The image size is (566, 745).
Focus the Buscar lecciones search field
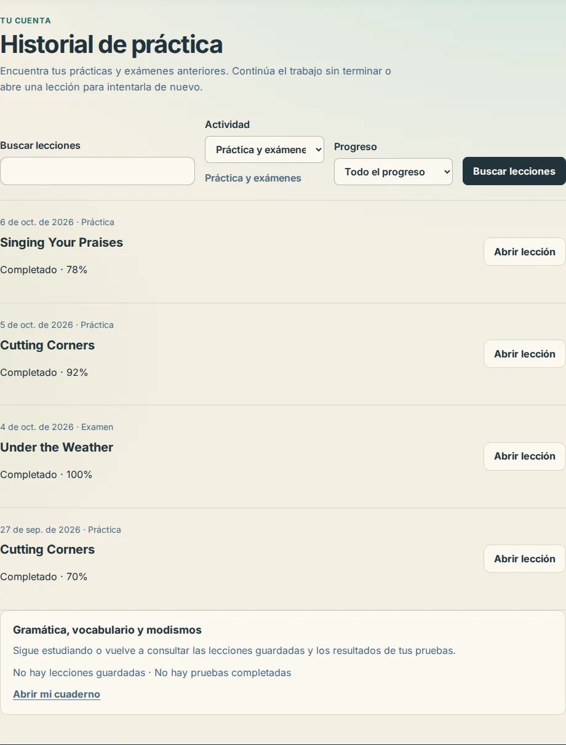97,171
